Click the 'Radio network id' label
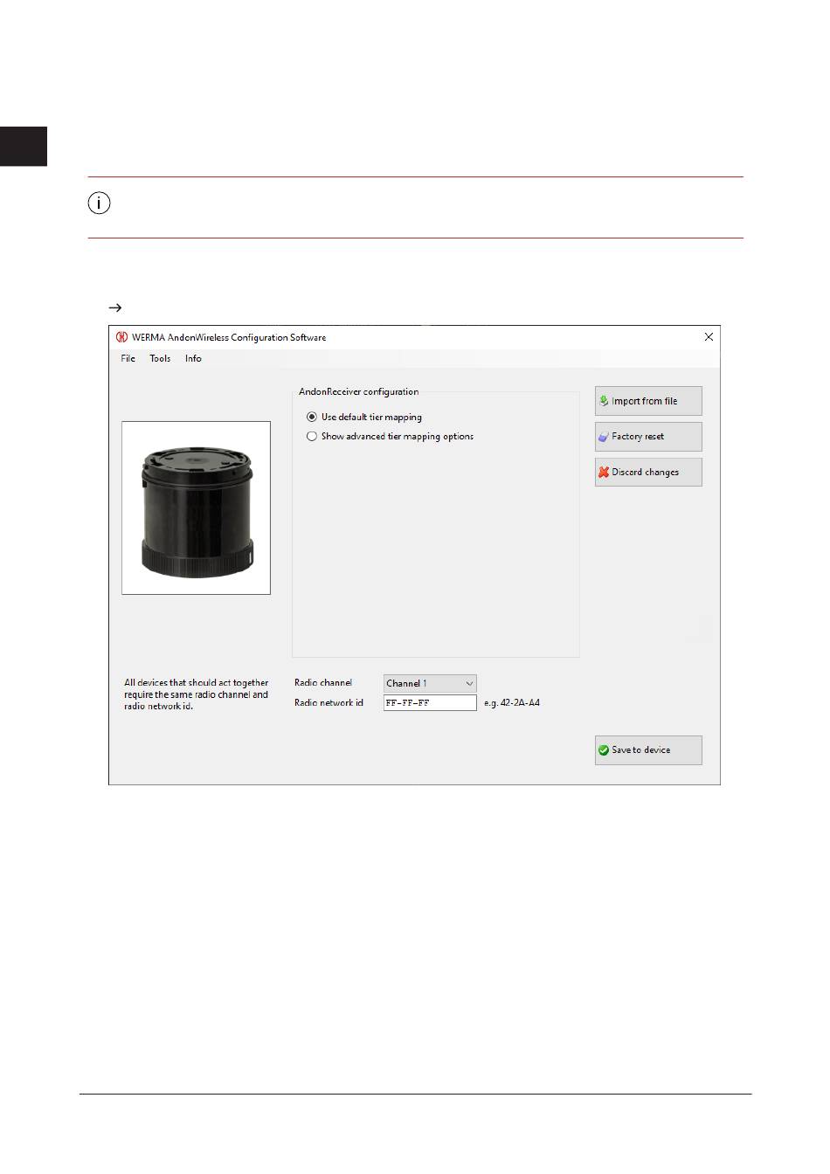The height and width of the screenshot is (1174, 830). tap(329, 702)
